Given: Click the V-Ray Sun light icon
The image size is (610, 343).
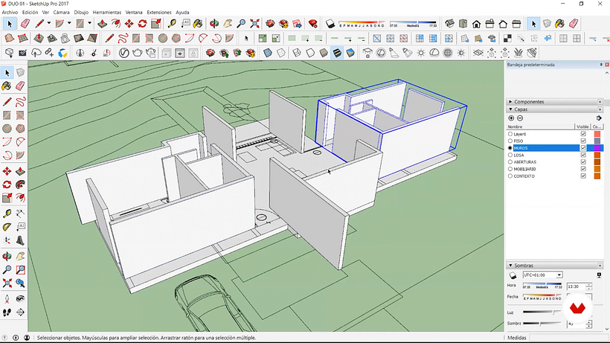Looking at the screenshot, I should click(420, 53).
